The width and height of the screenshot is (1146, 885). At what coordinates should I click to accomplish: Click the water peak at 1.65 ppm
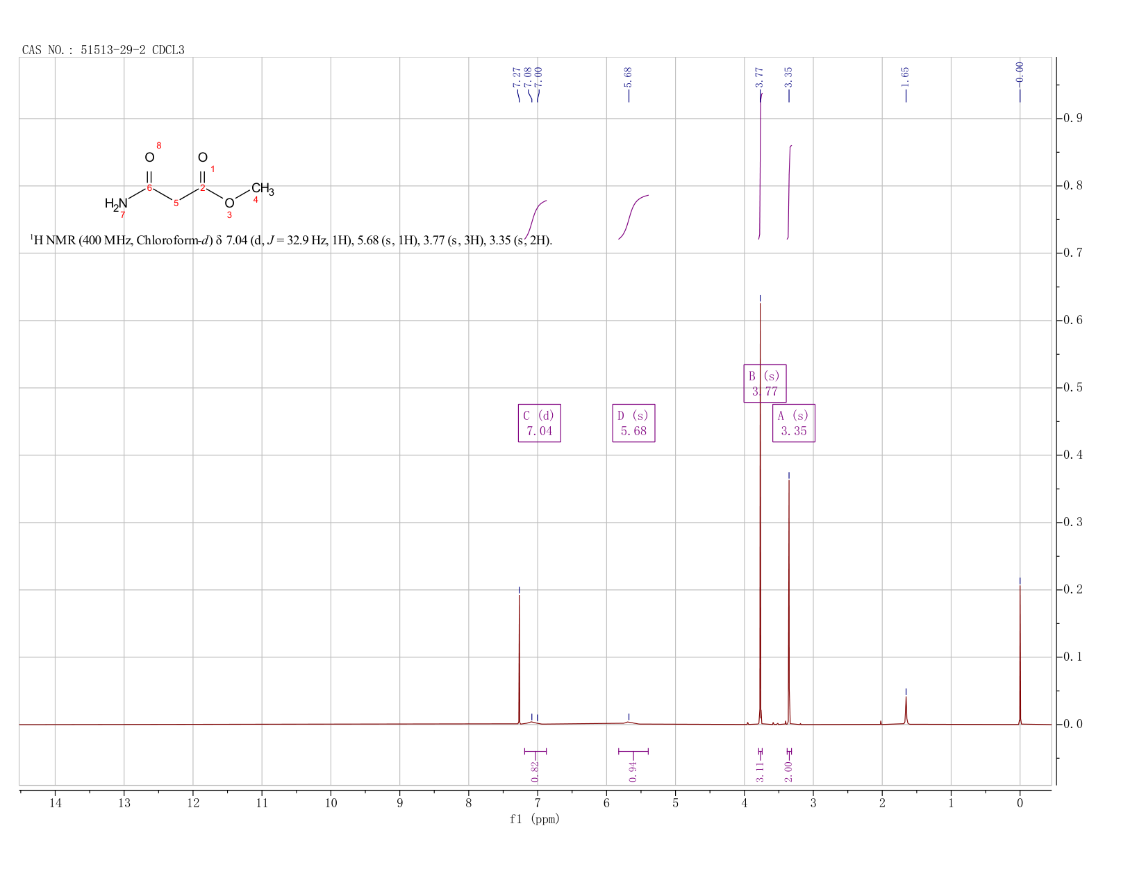click(906, 710)
